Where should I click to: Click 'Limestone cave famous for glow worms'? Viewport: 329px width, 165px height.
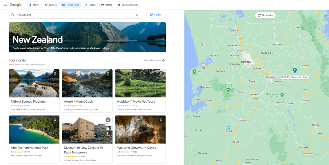134,156
